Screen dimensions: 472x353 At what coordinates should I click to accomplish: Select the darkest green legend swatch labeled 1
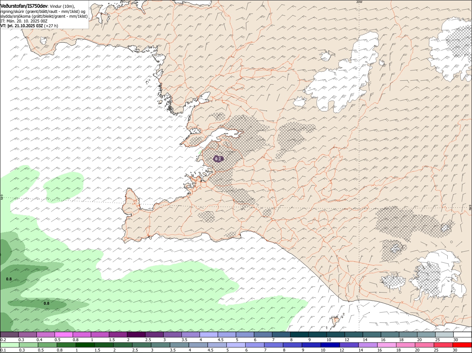[85, 345]
